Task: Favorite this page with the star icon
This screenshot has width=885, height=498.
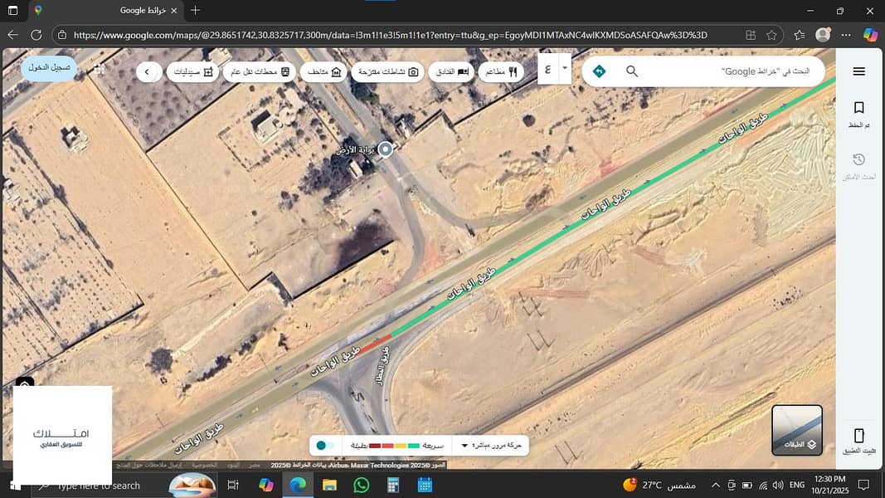Action: [771, 35]
